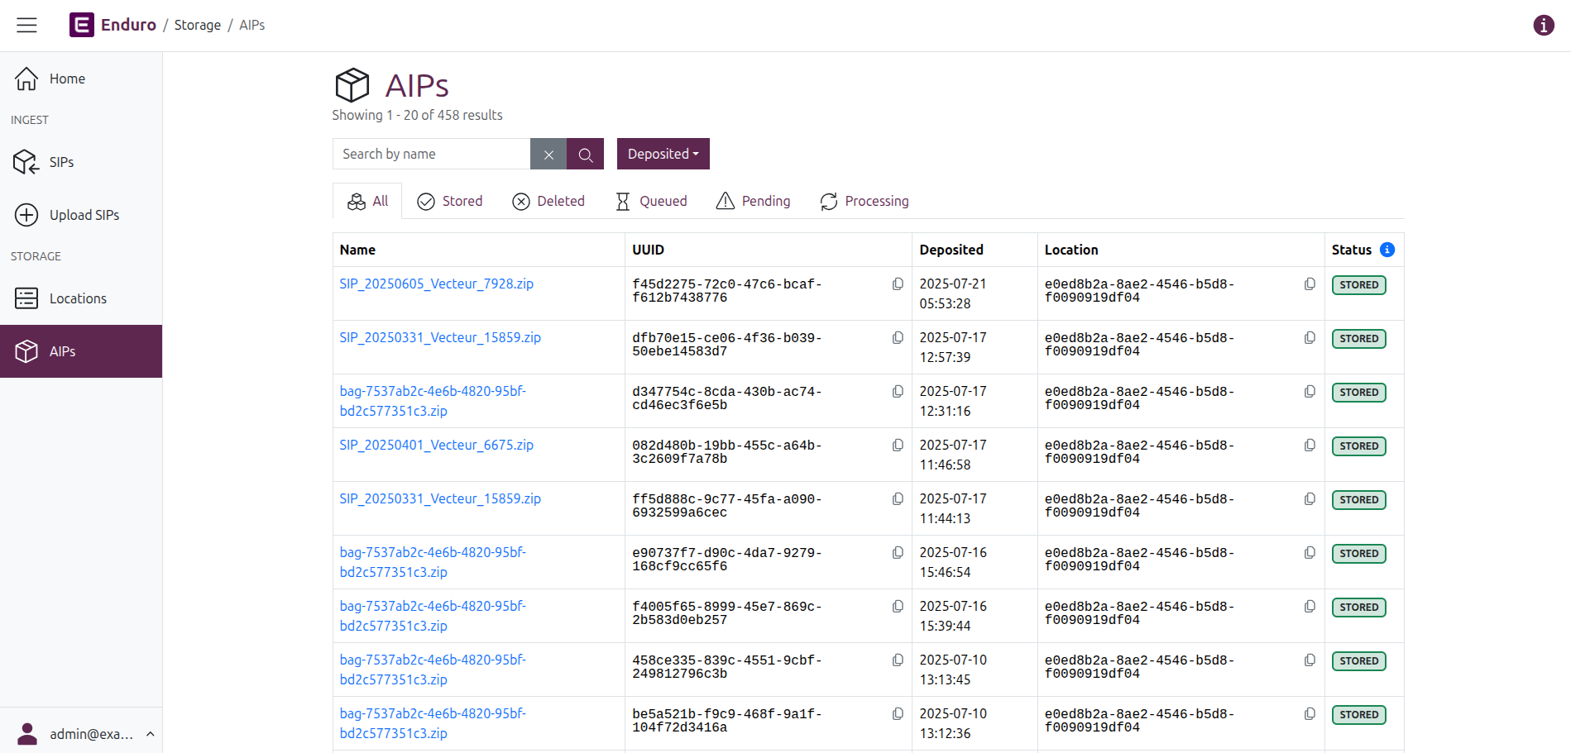Click STORED badge in SIP_20250605_Vecteur_7928 row
Image resolution: width=1571 pixels, height=753 pixels.
[x=1358, y=285]
